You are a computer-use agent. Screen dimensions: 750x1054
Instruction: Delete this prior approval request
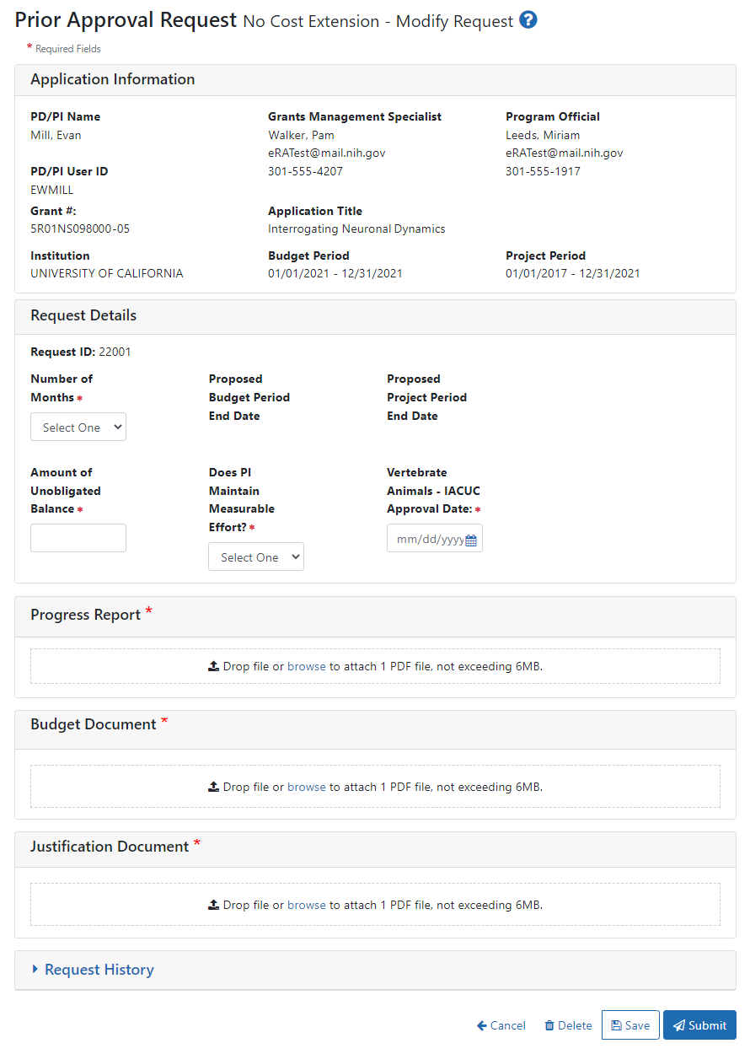coord(568,1025)
